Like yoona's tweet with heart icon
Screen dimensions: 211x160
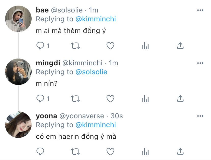(110, 152)
